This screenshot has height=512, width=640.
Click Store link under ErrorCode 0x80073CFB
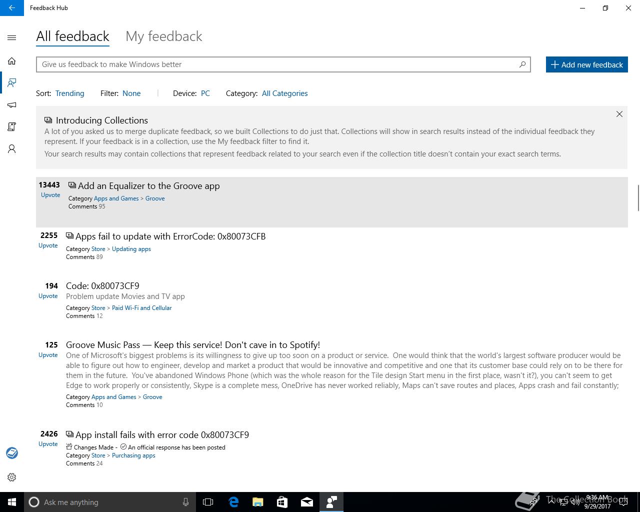coord(98,249)
